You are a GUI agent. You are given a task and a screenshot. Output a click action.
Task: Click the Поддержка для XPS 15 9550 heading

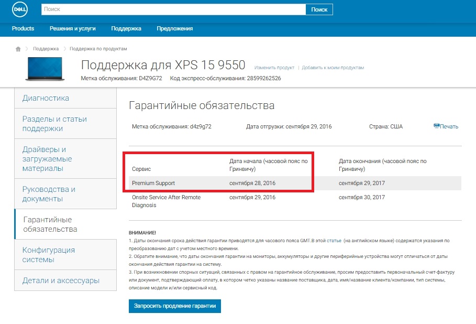pos(163,65)
